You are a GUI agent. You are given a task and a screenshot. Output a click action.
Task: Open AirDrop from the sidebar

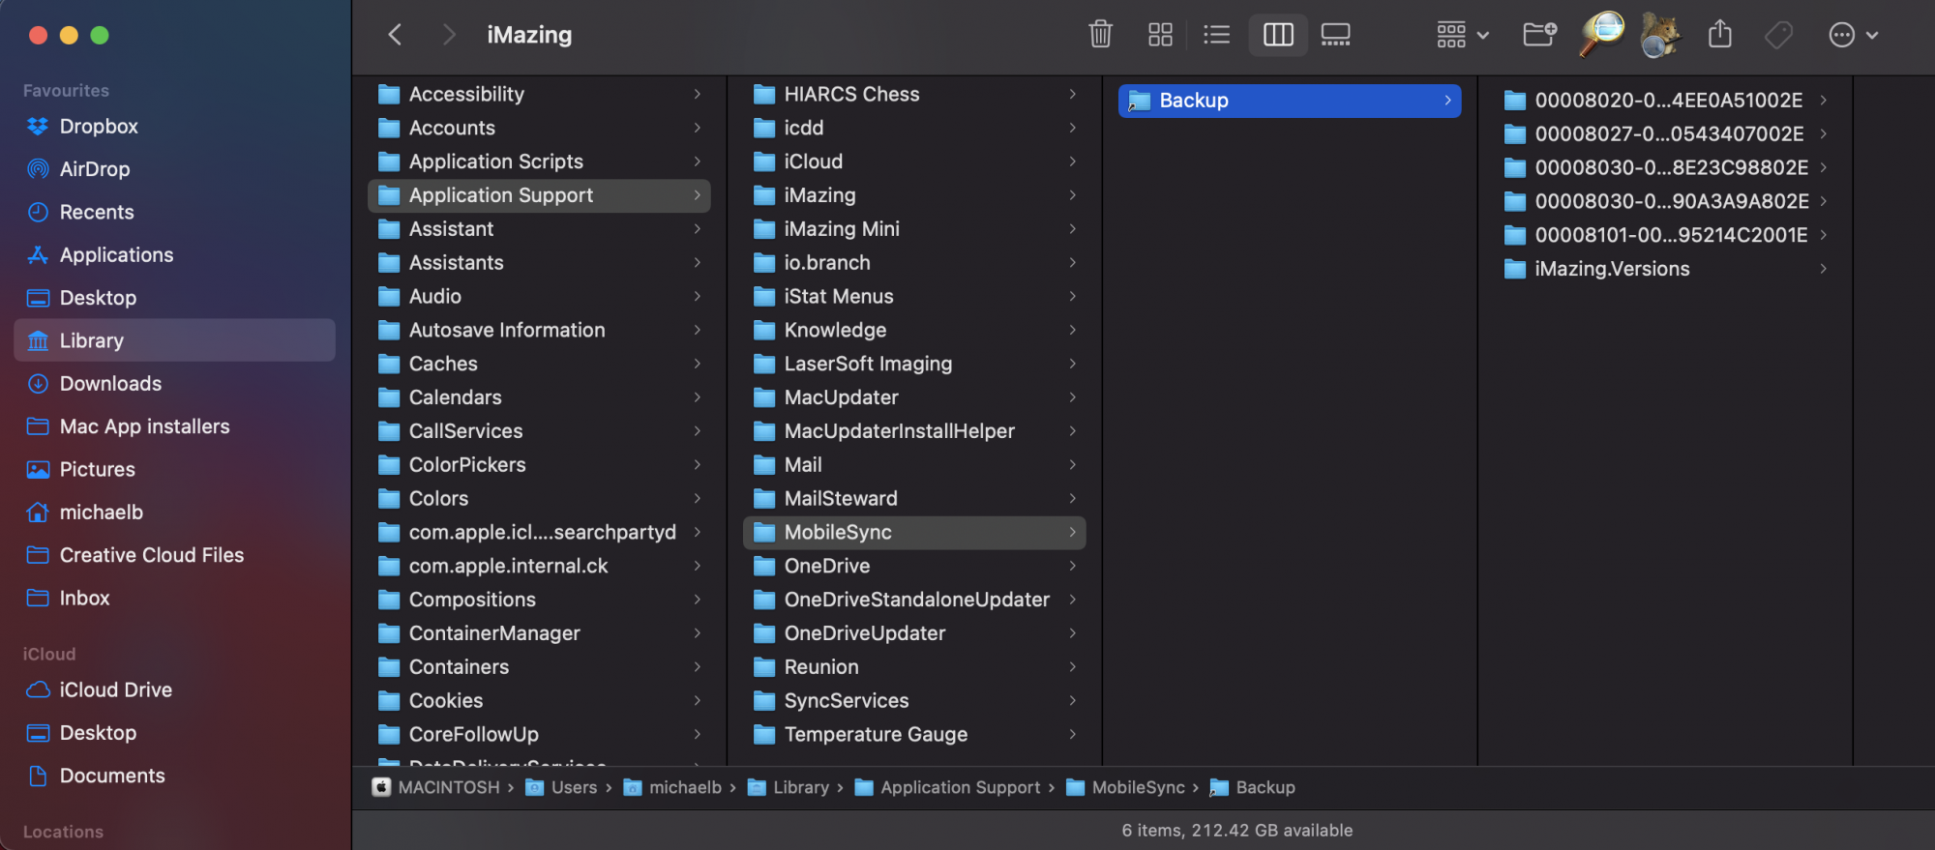click(175, 169)
